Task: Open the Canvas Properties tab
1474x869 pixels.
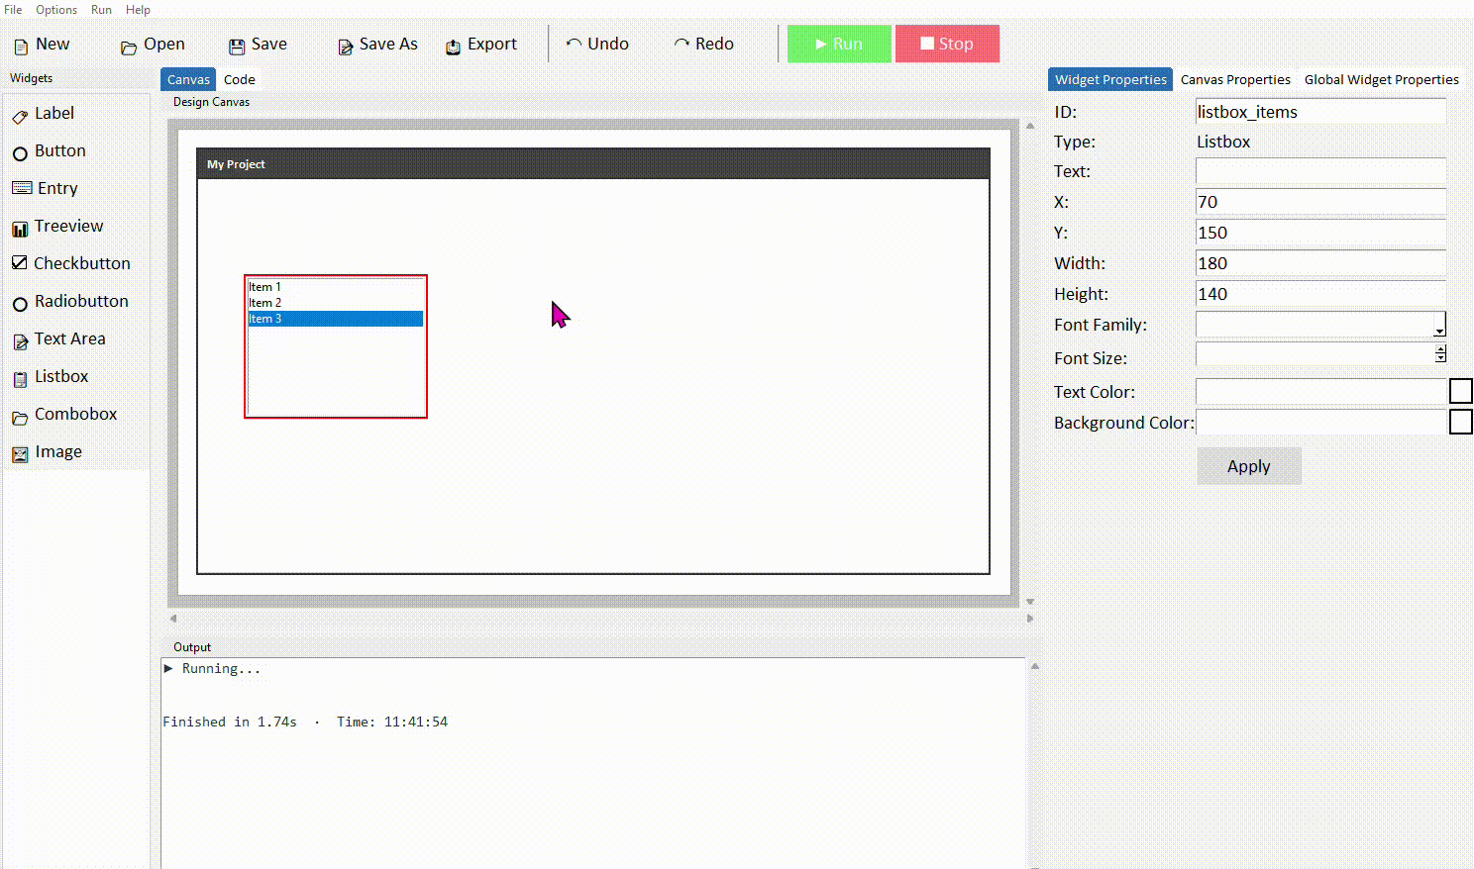Action: 1234,79
